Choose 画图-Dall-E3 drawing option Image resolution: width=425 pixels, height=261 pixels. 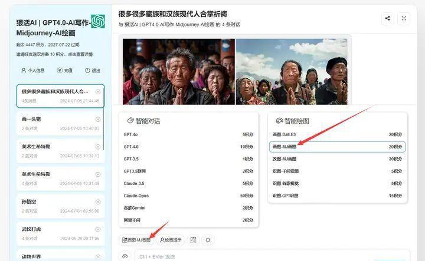pos(337,134)
